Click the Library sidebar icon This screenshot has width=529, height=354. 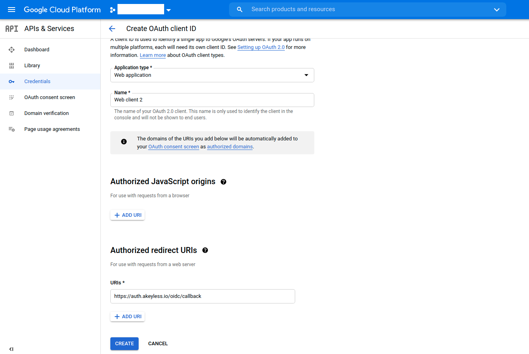(x=12, y=66)
